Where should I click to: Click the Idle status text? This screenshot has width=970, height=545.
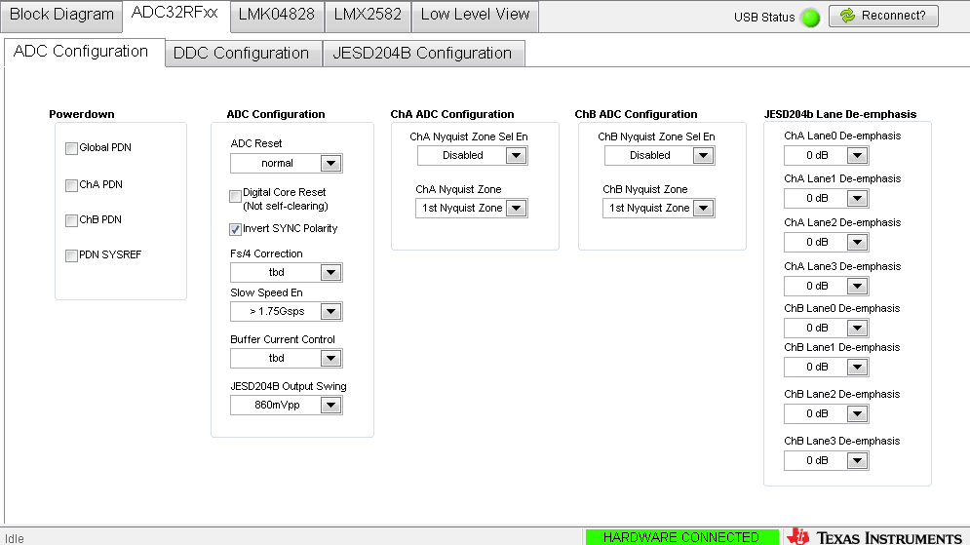coord(15,539)
